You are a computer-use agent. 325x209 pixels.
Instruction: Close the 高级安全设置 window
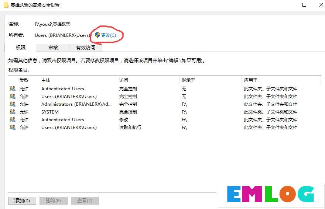[x=321, y=5]
